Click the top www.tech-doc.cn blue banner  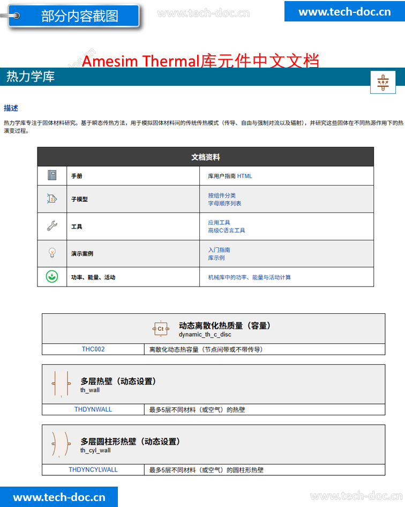(344, 12)
